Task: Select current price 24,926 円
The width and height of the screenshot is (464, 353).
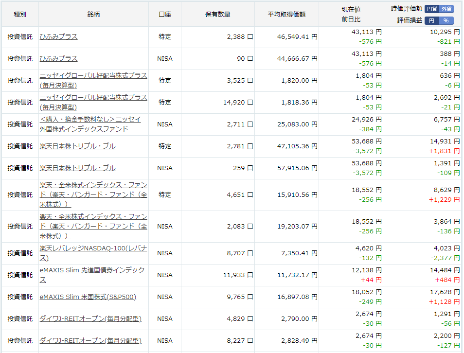Action: tap(367, 120)
